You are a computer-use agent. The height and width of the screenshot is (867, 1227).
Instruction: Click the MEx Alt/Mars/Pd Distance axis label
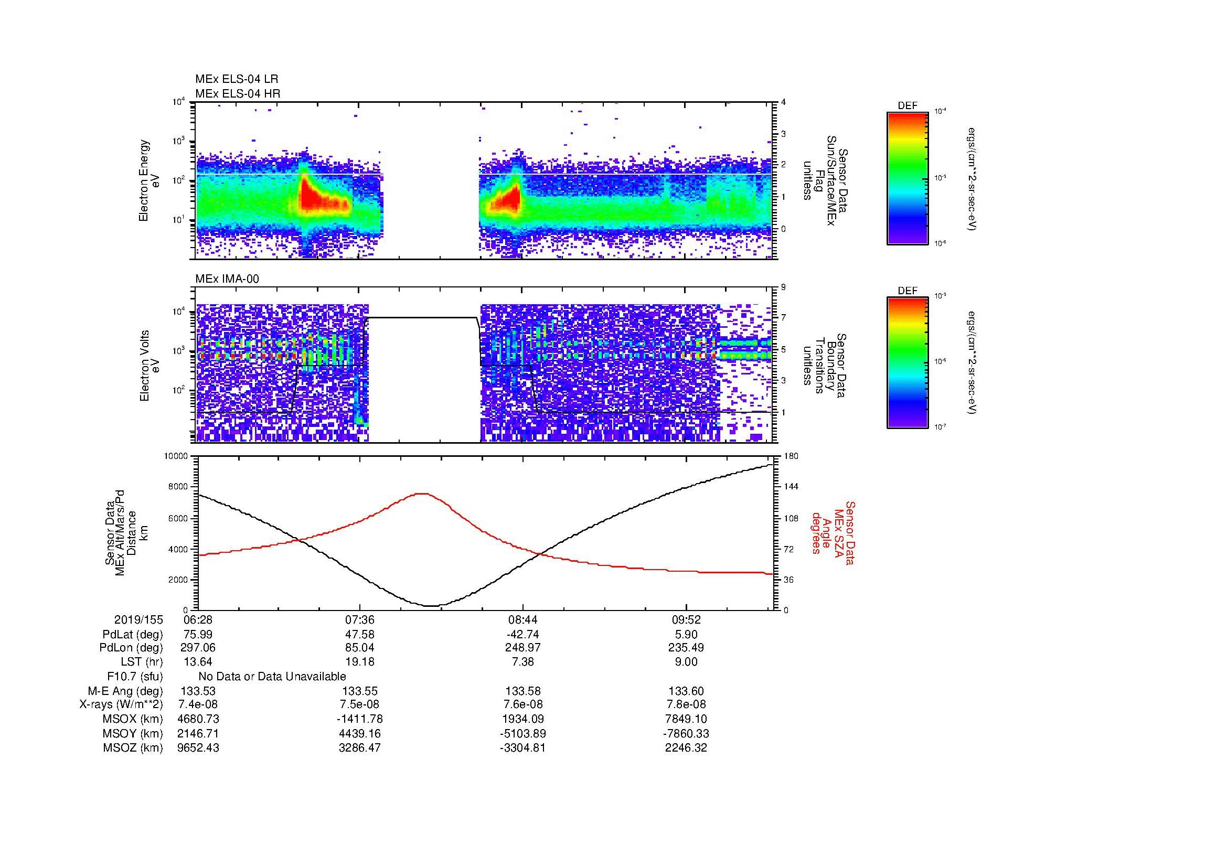pos(125,533)
